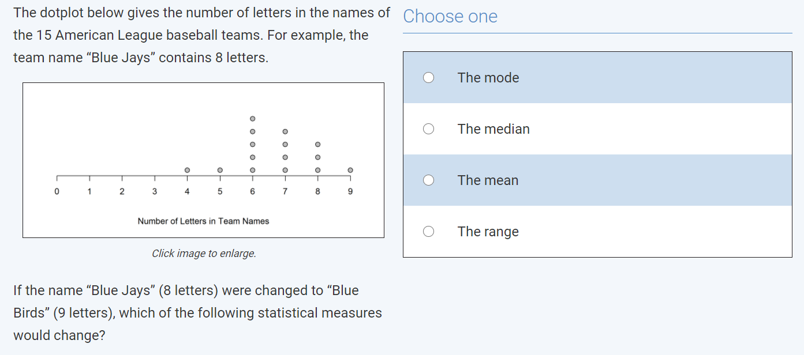Click the 3 tick label on the axis

tap(155, 192)
